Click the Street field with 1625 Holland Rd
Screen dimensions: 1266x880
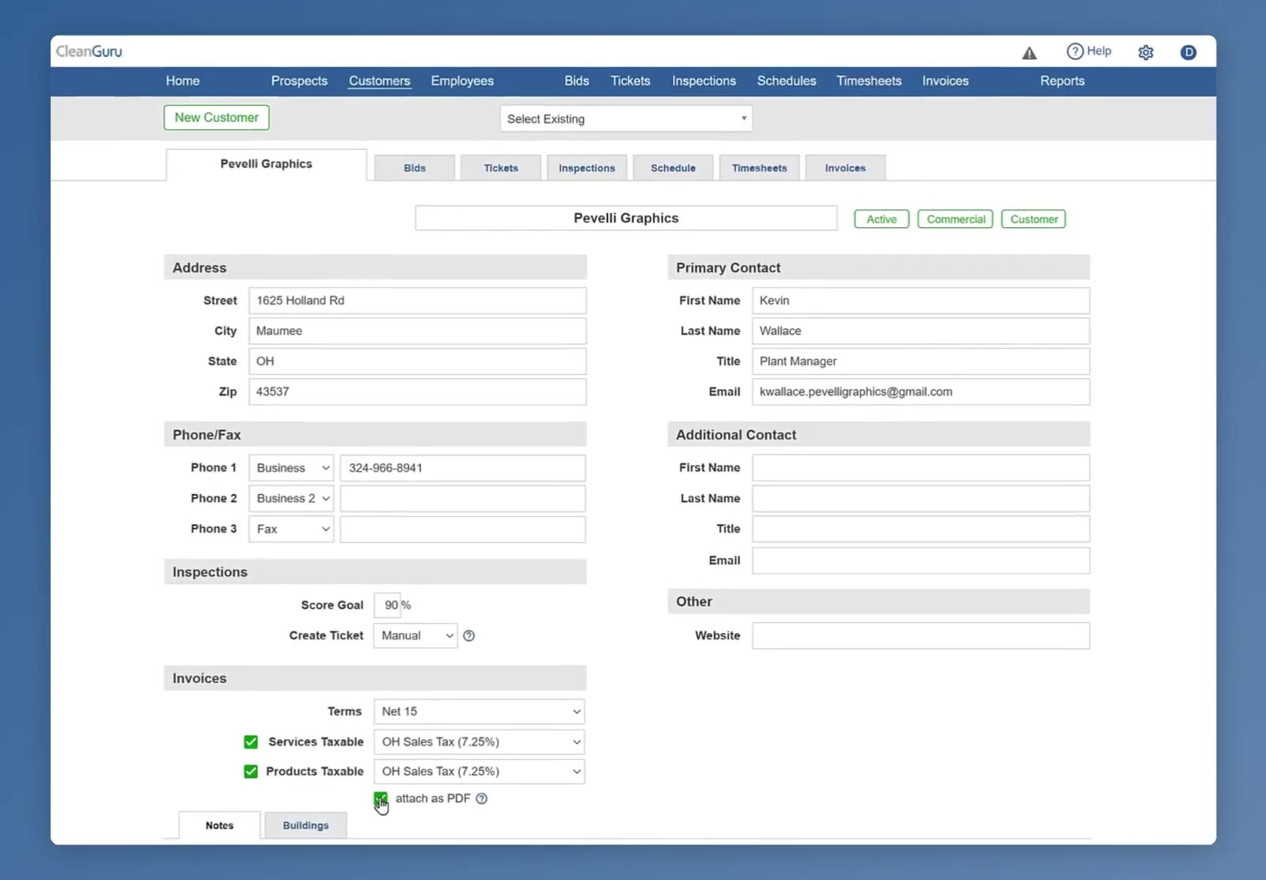tap(417, 301)
